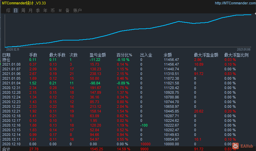Screen dimensions: 256x151
Task: Click the 14.59 % total percentage
Action: point(123,149)
